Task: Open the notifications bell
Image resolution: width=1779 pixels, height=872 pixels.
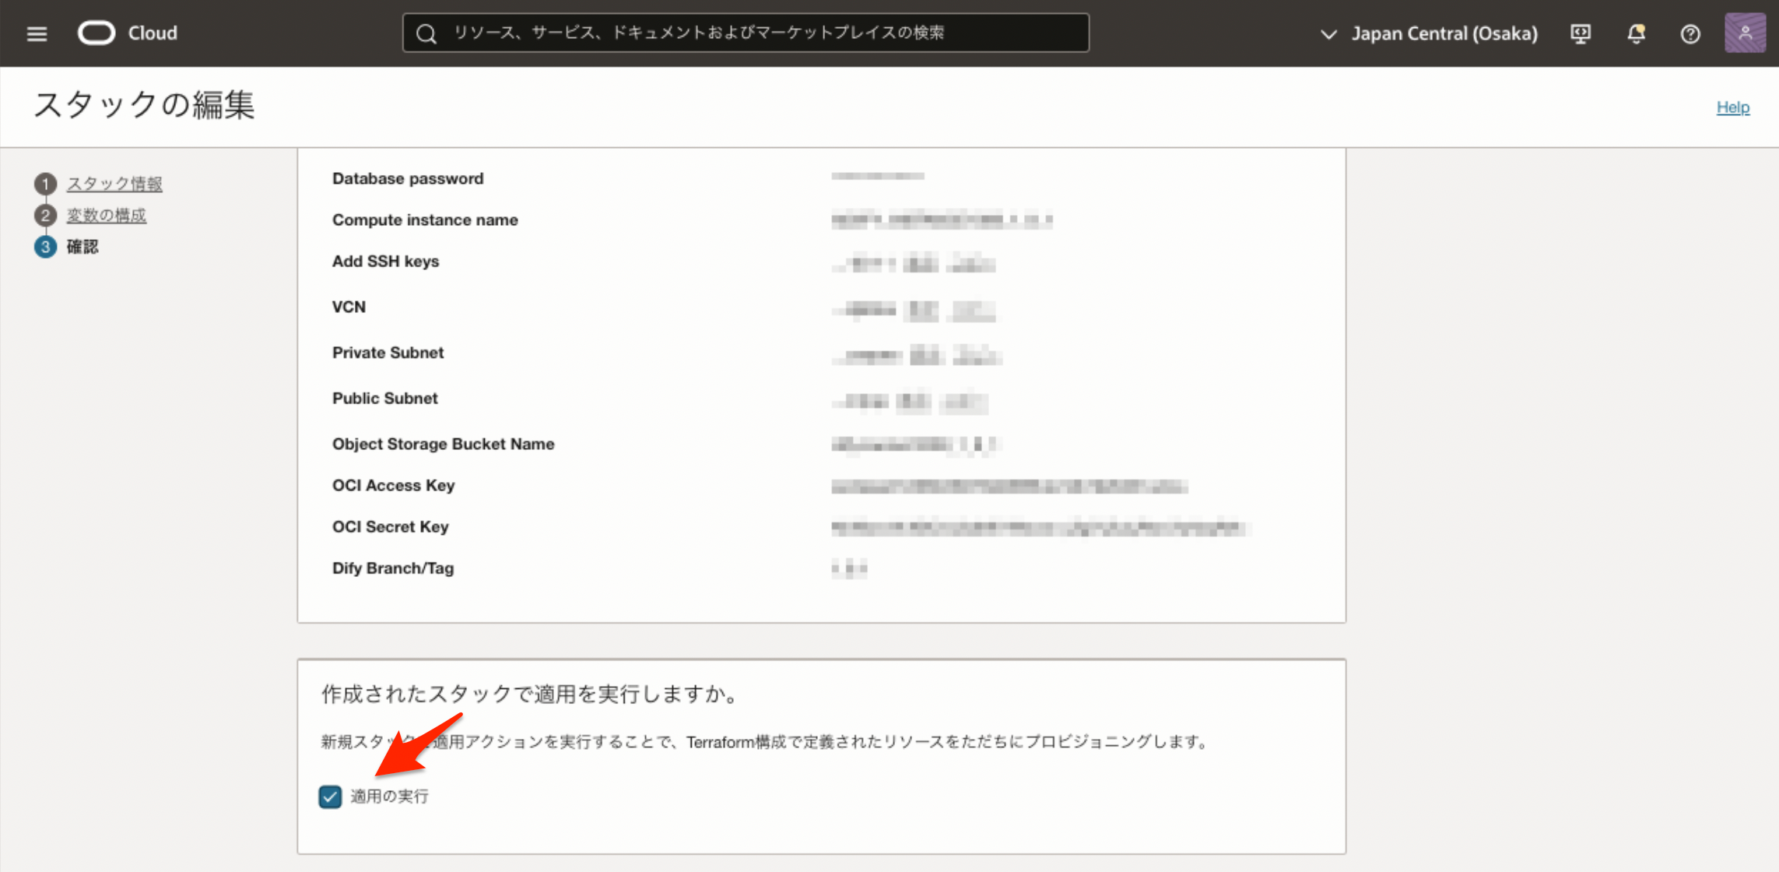Action: 1636,33
